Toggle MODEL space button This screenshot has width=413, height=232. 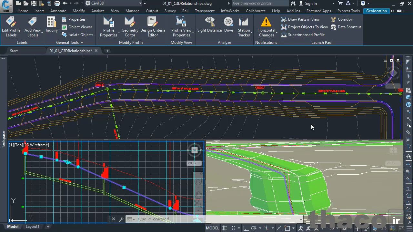point(212,228)
